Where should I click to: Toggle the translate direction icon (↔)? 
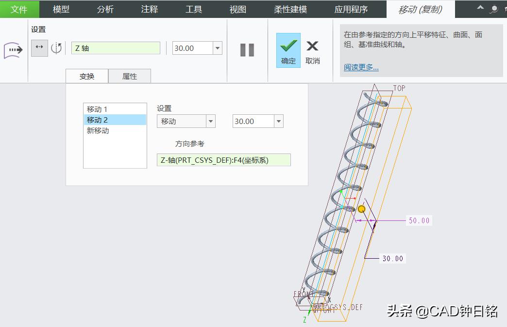(39, 48)
